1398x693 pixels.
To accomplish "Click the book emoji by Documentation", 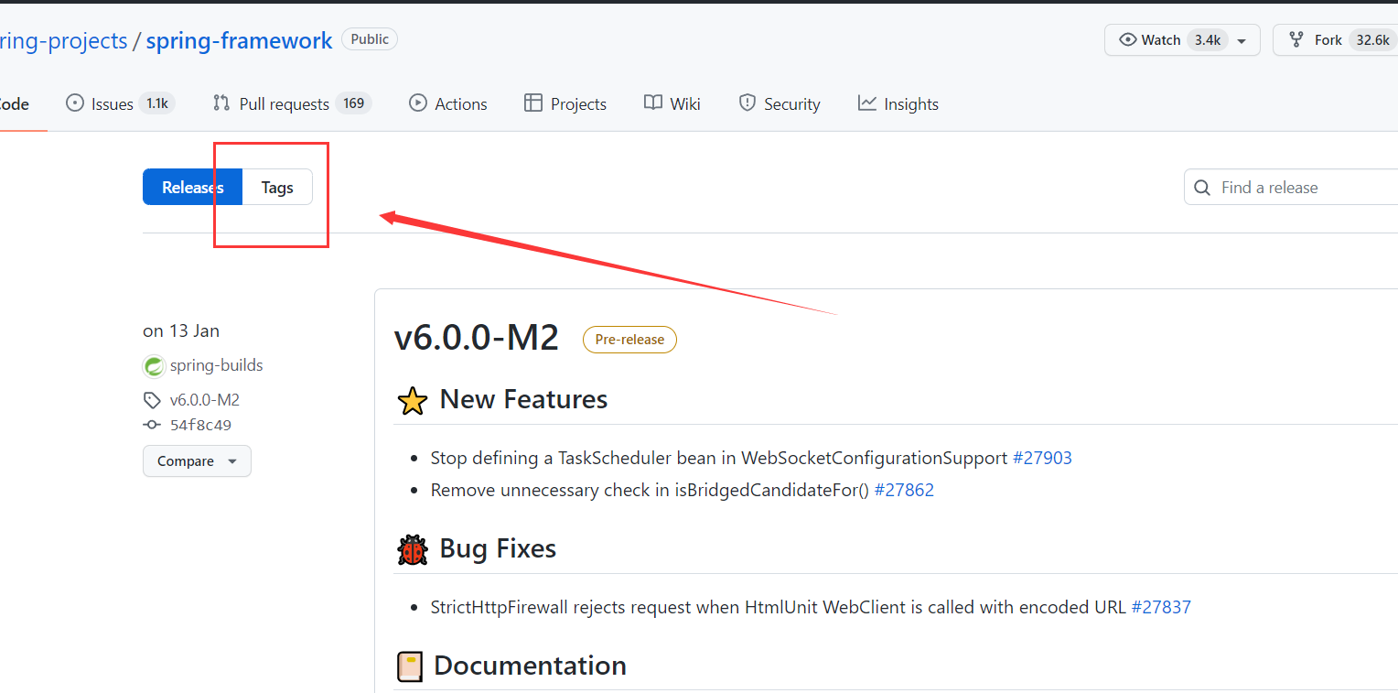I will click(x=410, y=666).
